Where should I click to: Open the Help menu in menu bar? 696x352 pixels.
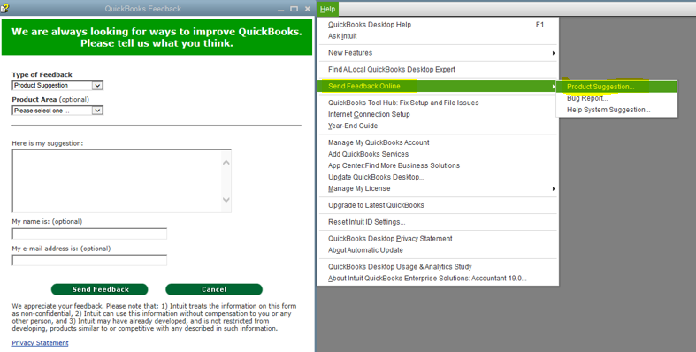tap(327, 9)
